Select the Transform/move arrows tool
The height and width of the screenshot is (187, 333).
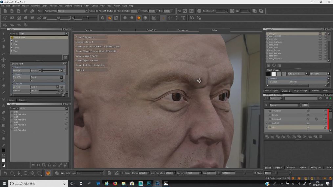pyautogui.click(x=3, y=60)
